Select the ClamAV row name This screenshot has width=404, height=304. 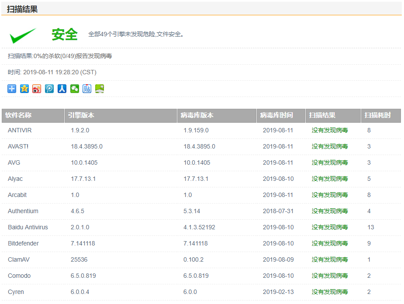coord(18,260)
